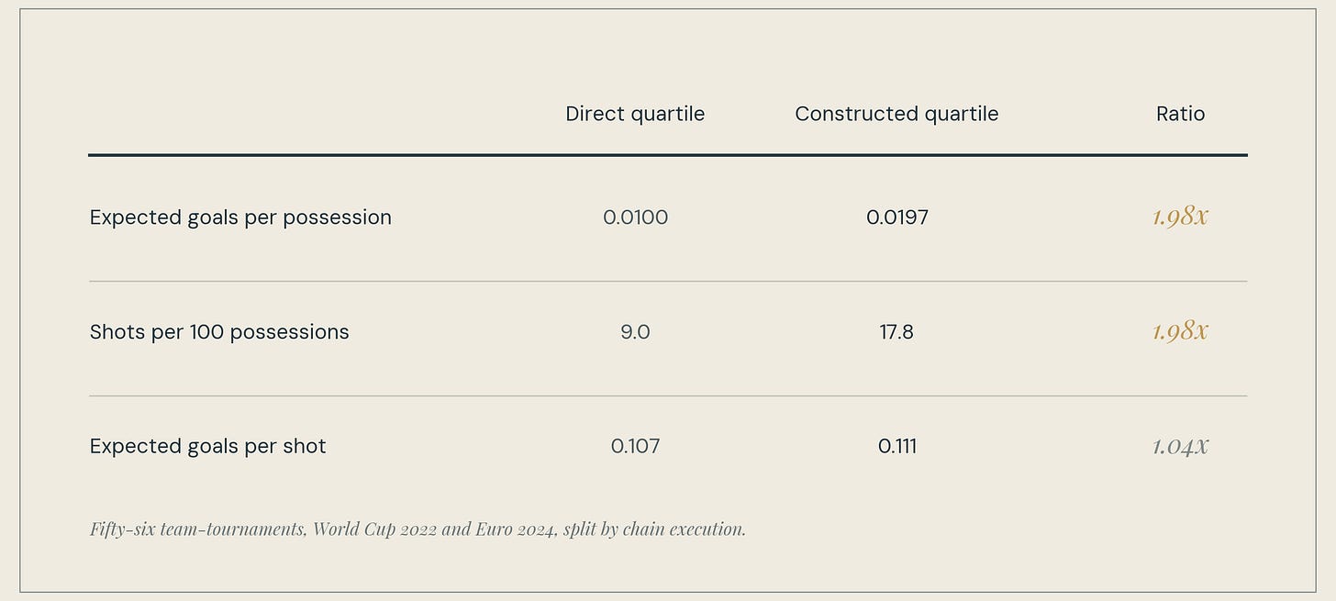Select the Expected goals per possession row label
The width and height of the screenshot is (1336, 601).
240,217
